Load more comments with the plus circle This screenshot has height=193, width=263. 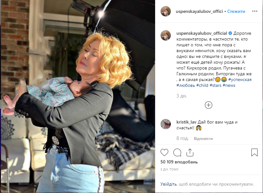click(208, 105)
